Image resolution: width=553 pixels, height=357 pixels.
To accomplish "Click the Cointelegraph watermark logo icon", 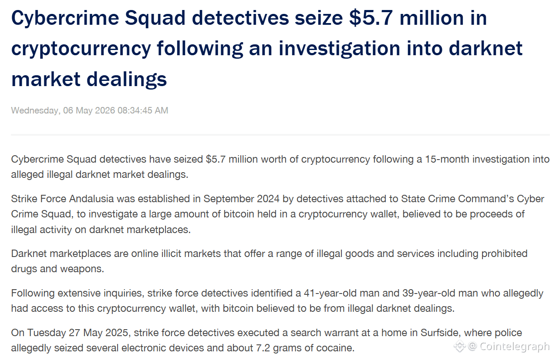I will click(460, 347).
